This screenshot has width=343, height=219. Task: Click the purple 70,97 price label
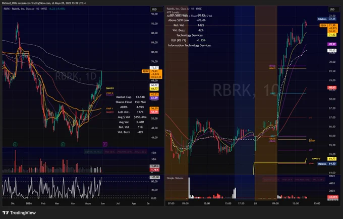pos(332,44)
